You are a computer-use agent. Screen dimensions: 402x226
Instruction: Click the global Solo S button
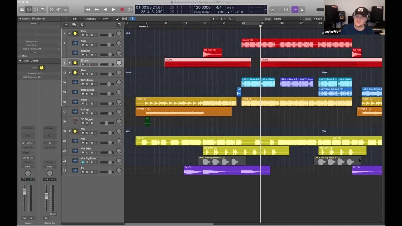82,25
